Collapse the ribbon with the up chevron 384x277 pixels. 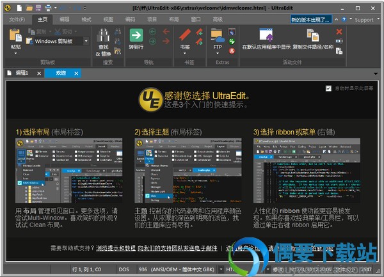(x=337, y=19)
